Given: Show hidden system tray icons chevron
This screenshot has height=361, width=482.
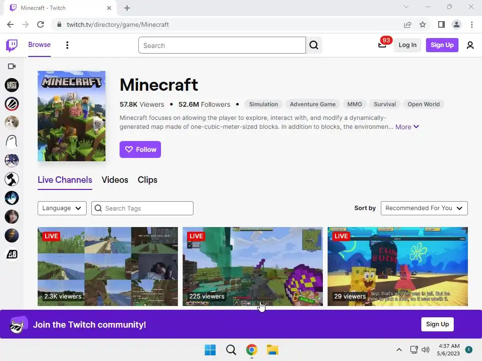Looking at the screenshot, I should [399, 350].
